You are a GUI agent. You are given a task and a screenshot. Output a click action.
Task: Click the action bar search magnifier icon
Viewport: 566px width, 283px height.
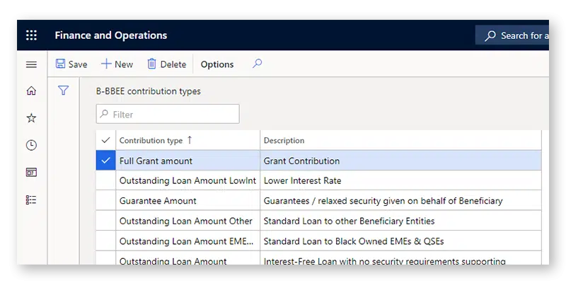257,64
